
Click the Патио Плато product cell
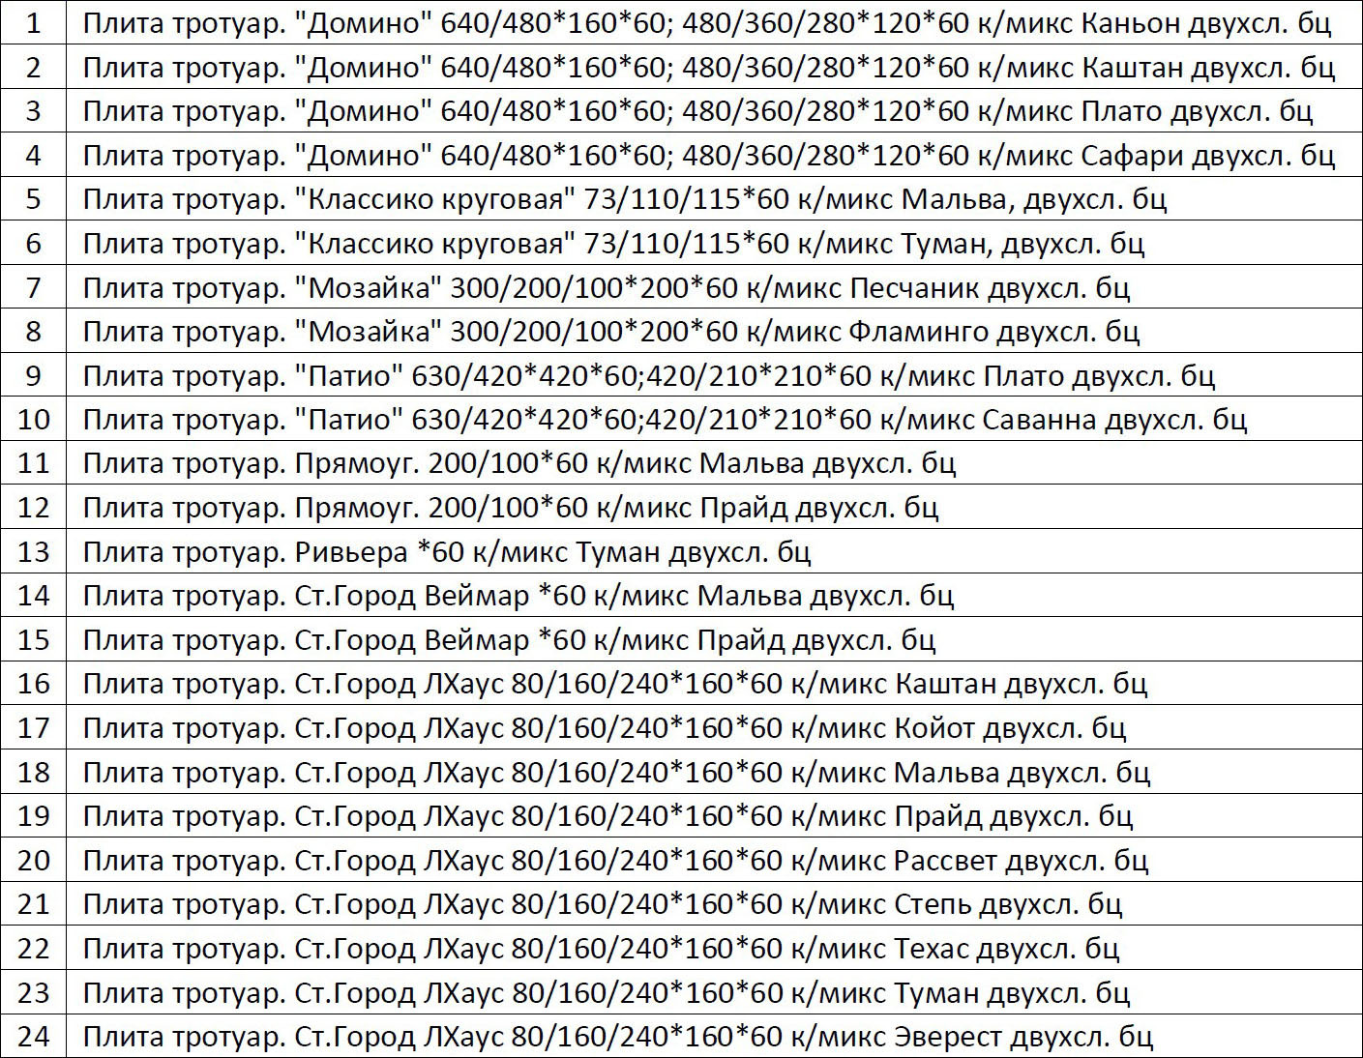click(x=714, y=375)
